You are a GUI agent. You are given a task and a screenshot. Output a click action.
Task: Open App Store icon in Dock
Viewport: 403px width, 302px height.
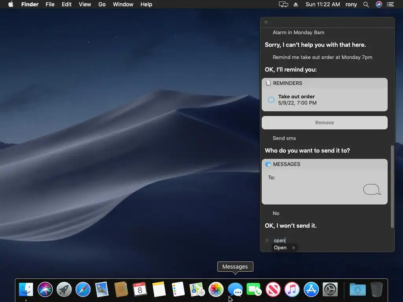pyautogui.click(x=311, y=289)
